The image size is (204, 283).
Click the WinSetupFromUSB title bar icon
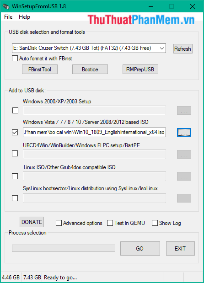pyautogui.click(x=6, y=6)
